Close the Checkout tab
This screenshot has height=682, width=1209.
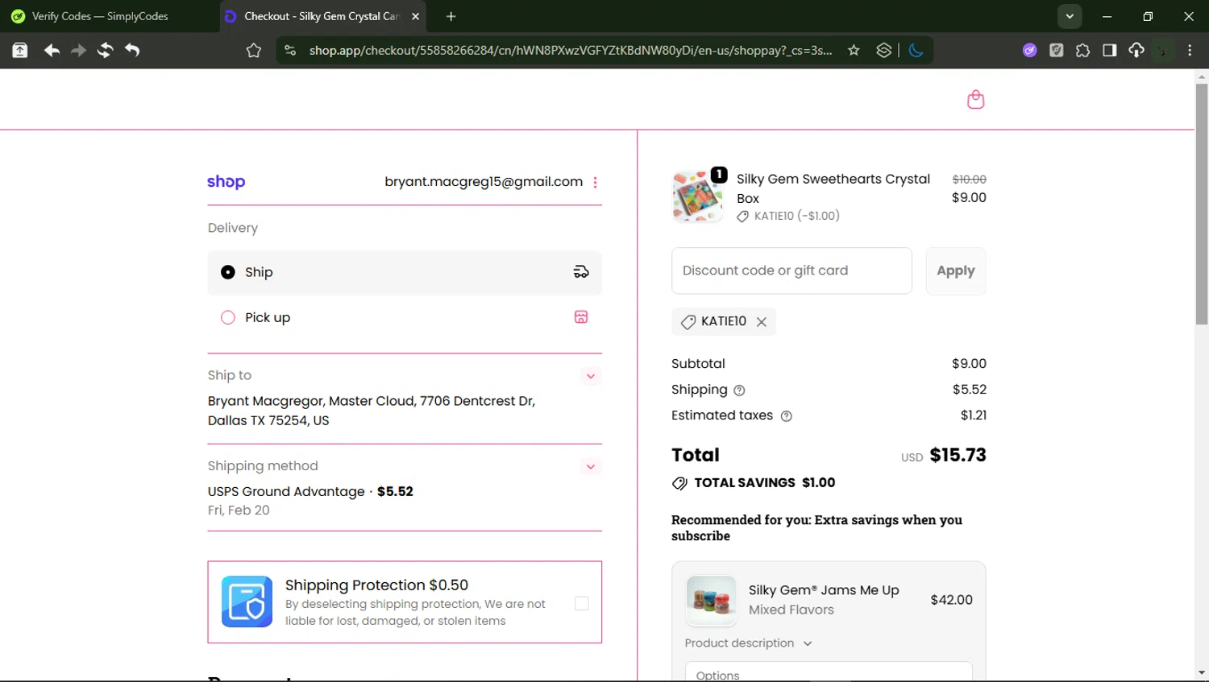coord(415,16)
